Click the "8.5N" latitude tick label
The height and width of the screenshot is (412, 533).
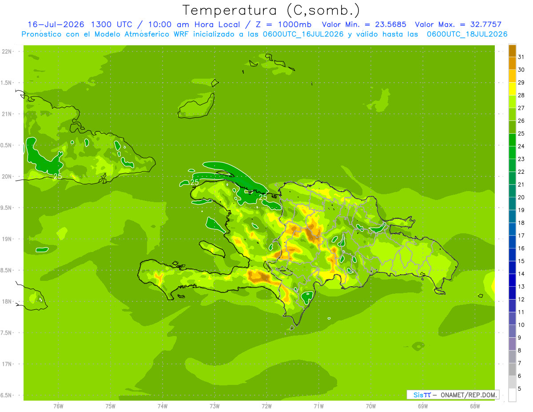tap(7, 270)
